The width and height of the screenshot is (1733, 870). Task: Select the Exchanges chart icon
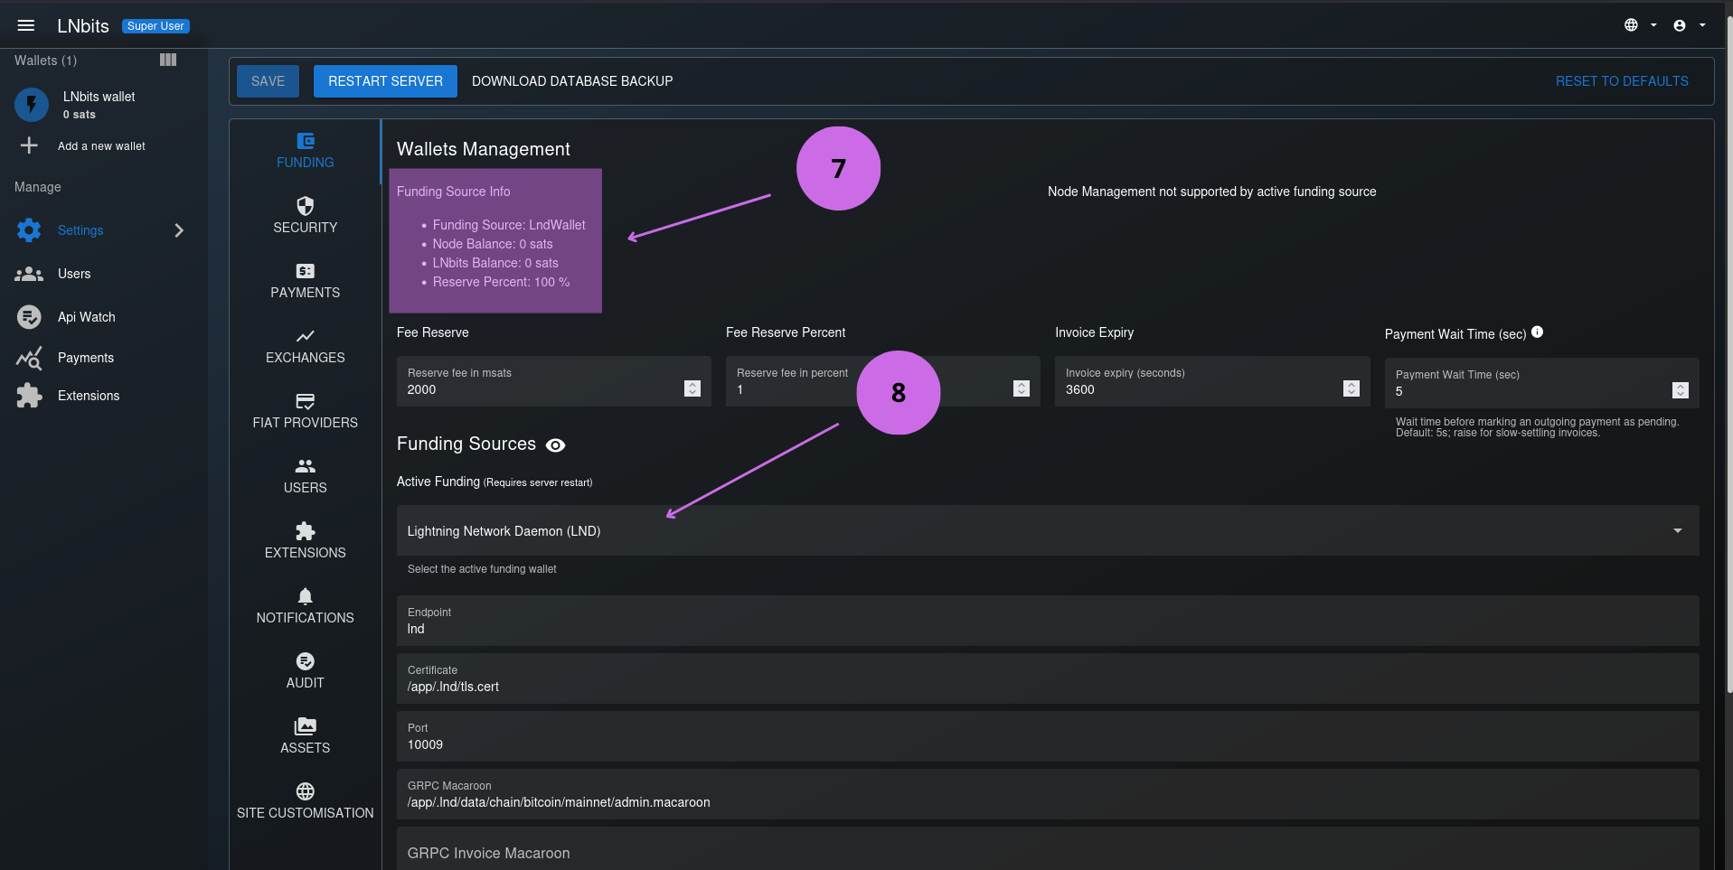pyautogui.click(x=305, y=335)
